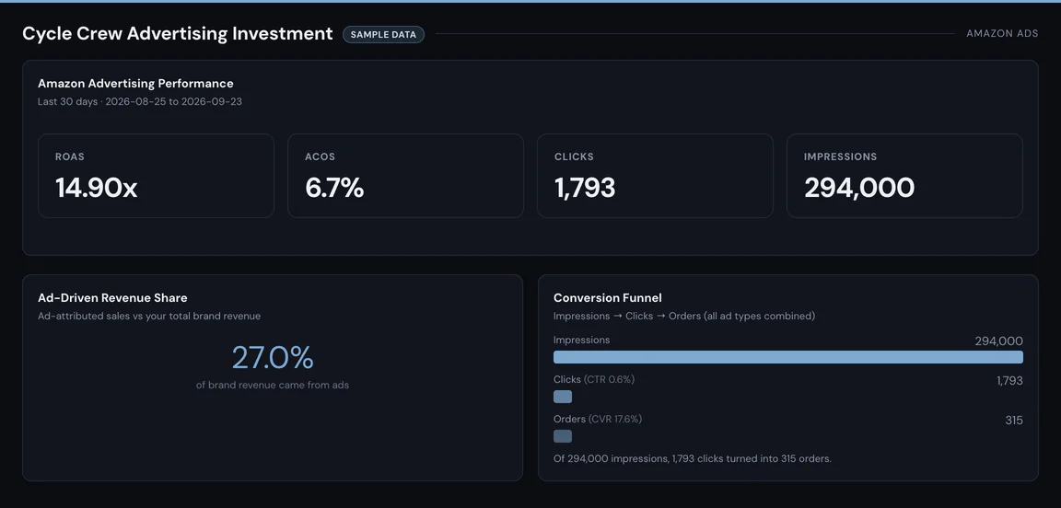
Task: Open the ROAS 14.90x card
Action: click(156, 176)
